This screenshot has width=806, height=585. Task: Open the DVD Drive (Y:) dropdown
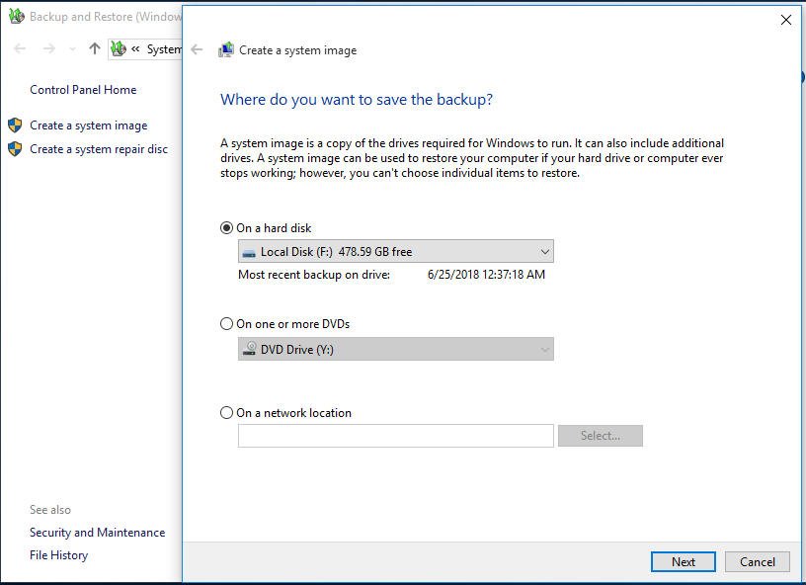coord(395,349)
